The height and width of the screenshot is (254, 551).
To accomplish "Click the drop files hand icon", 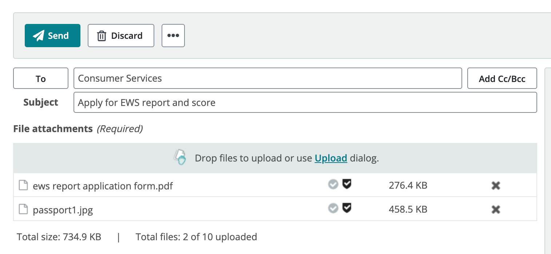I will pyautogui.click(x=180, y=158).
